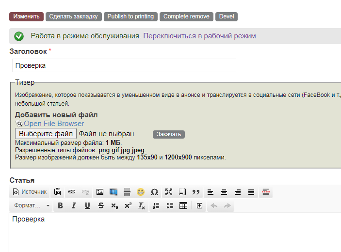Click the green checkmark status icon

click(19, 36)
